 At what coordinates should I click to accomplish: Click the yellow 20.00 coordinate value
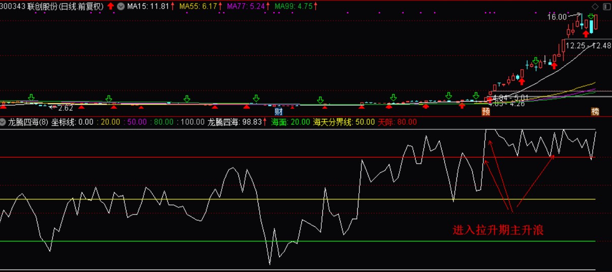[x=111, y=123]
